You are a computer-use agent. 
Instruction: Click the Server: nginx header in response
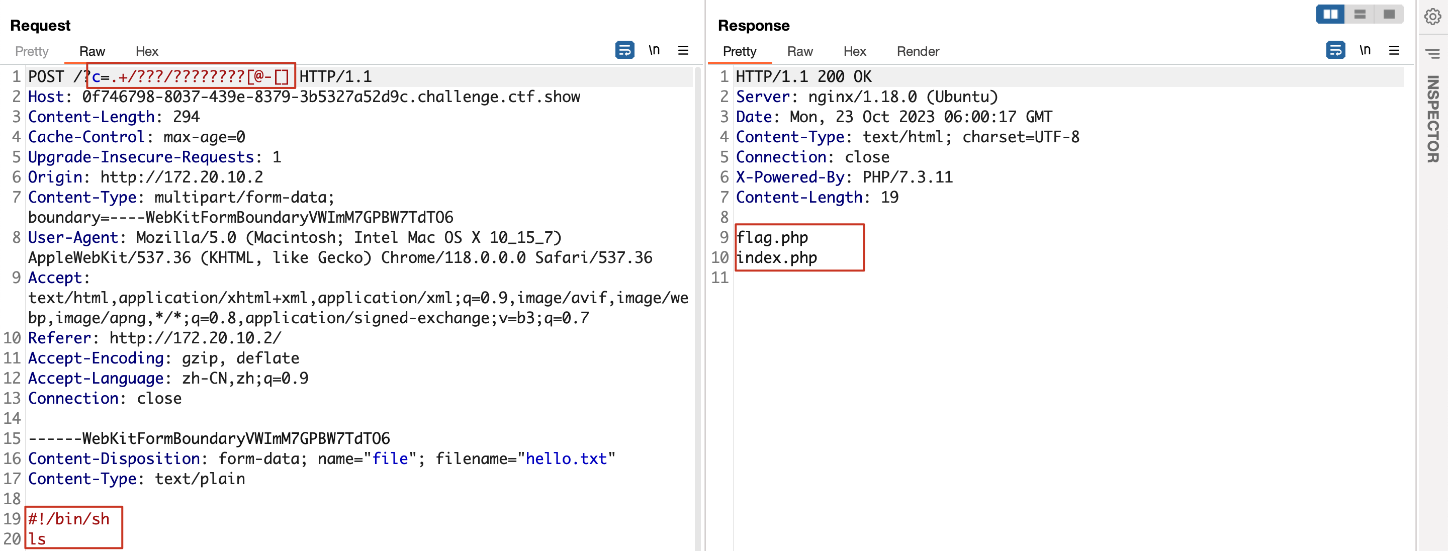[x=867, y=97]
